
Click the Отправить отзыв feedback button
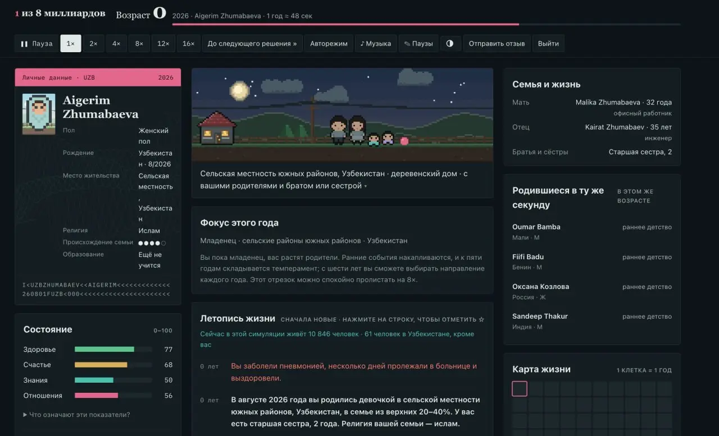(497, 44)
